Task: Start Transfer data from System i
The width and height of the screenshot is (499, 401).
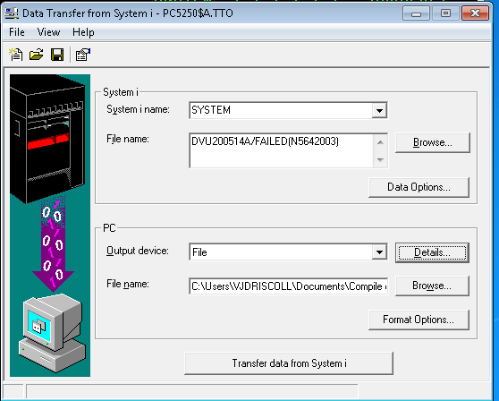Action: [289, 363]
